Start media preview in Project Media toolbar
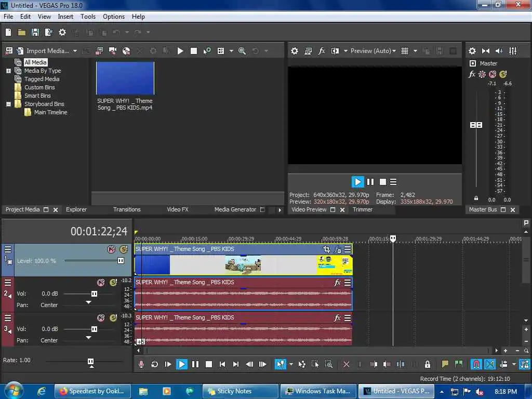 point(180,51)
